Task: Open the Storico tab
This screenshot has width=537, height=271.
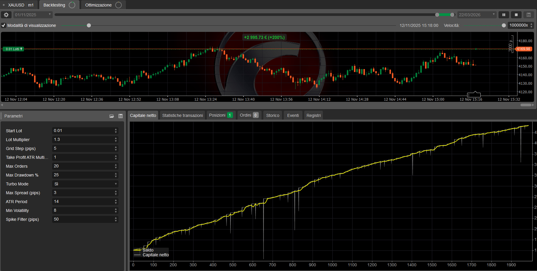Action: coord(272,115)
